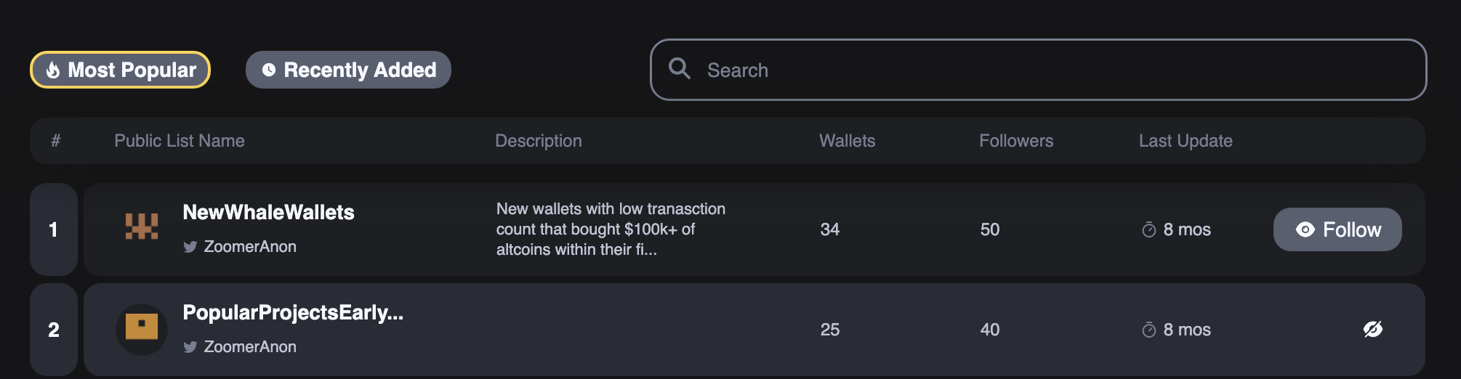
Task: Switch to the Most Popular tab
Action: click(120, 70)
